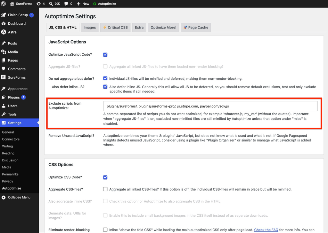Open the comments bubble in the admin bar
328x233 pixels.
[66, 4]
